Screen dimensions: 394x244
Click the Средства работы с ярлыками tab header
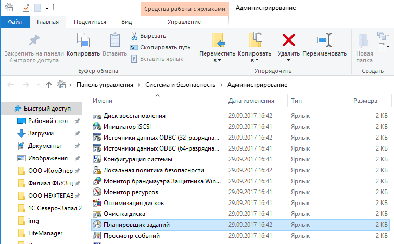pyautogui.click(x=185, y=9)
